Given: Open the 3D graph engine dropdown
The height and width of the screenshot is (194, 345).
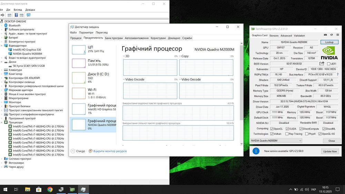Looking at the screenshot, I should click(x=124, y=56).
